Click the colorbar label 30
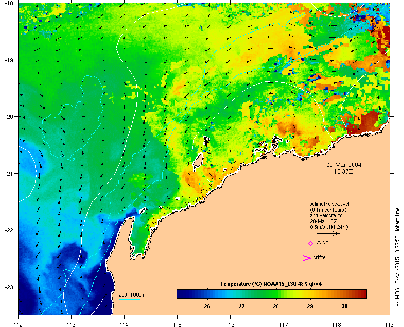 click(344, 306)
